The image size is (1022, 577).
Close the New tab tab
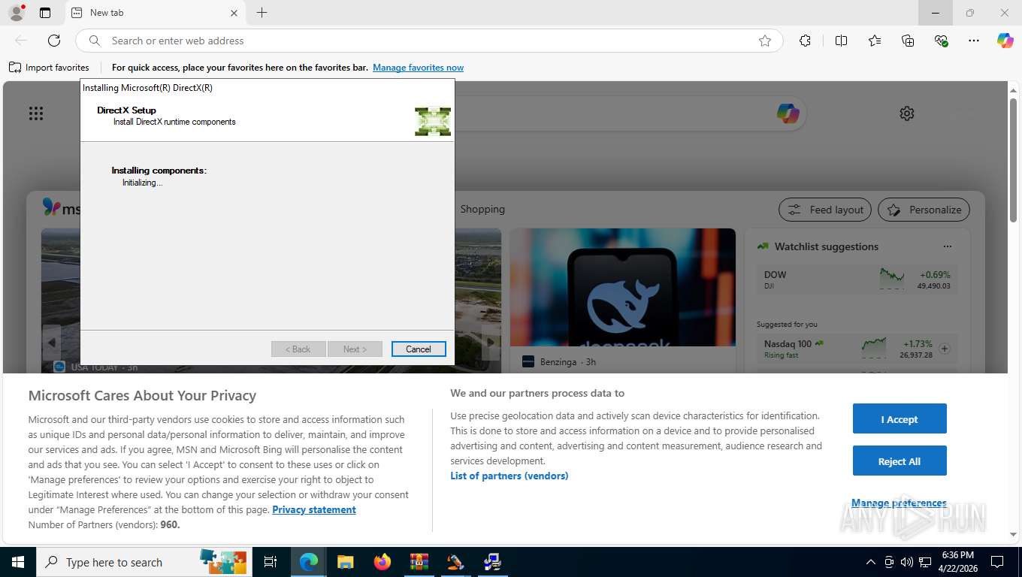tap(234, 13)
